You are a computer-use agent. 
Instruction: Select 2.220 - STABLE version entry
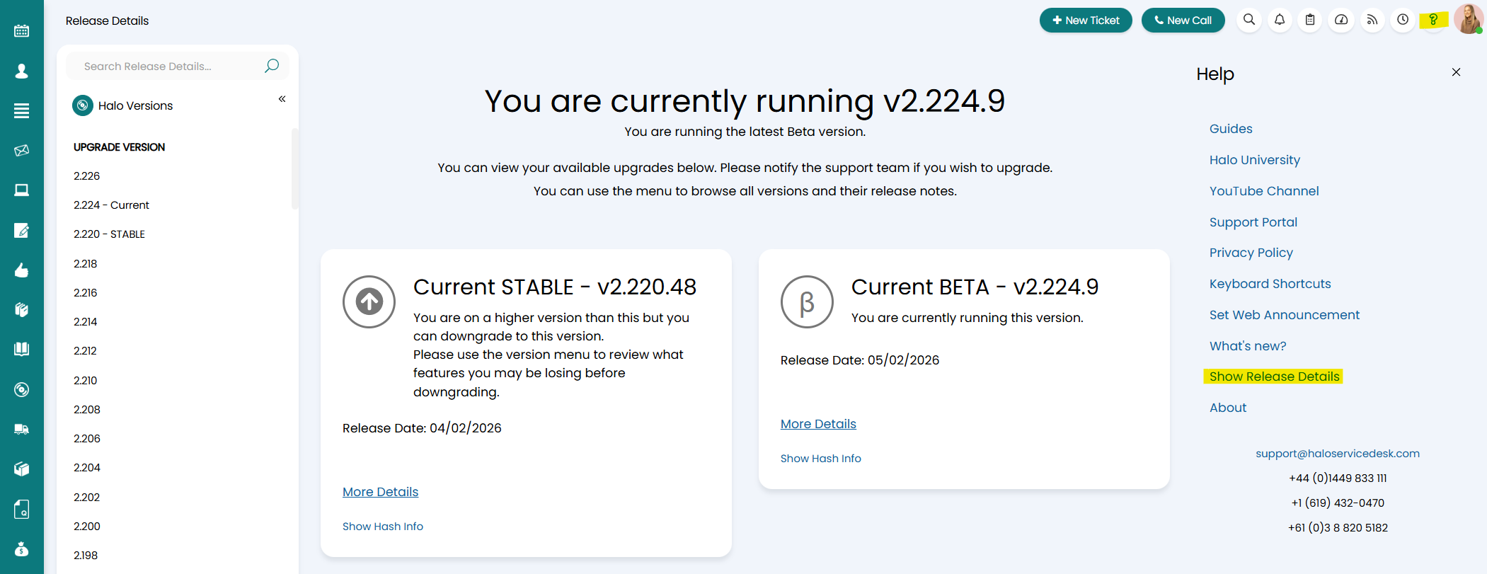[x=109, y=234]
